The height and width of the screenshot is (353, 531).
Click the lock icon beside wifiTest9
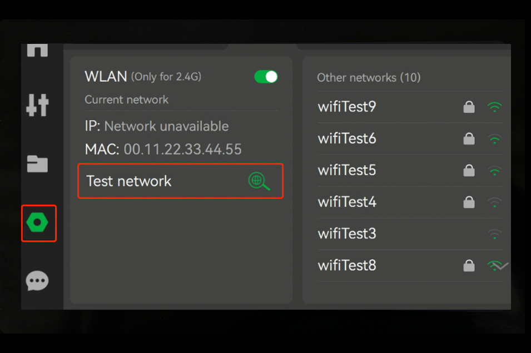click(x=469, y=107)
